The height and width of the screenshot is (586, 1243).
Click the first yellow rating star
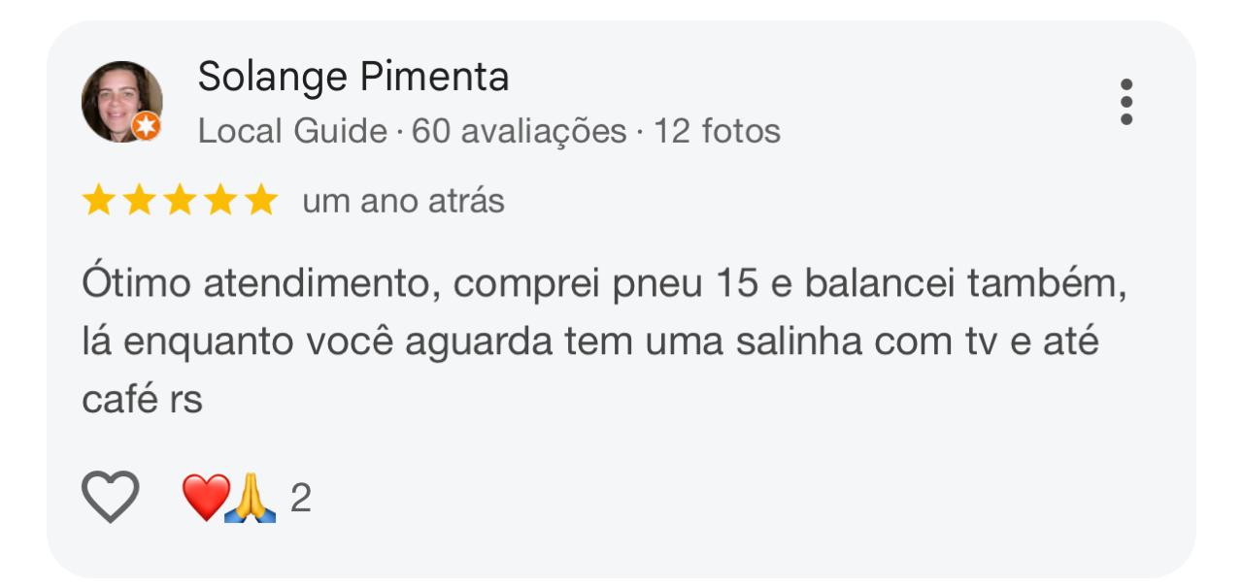tap(98, 201)
